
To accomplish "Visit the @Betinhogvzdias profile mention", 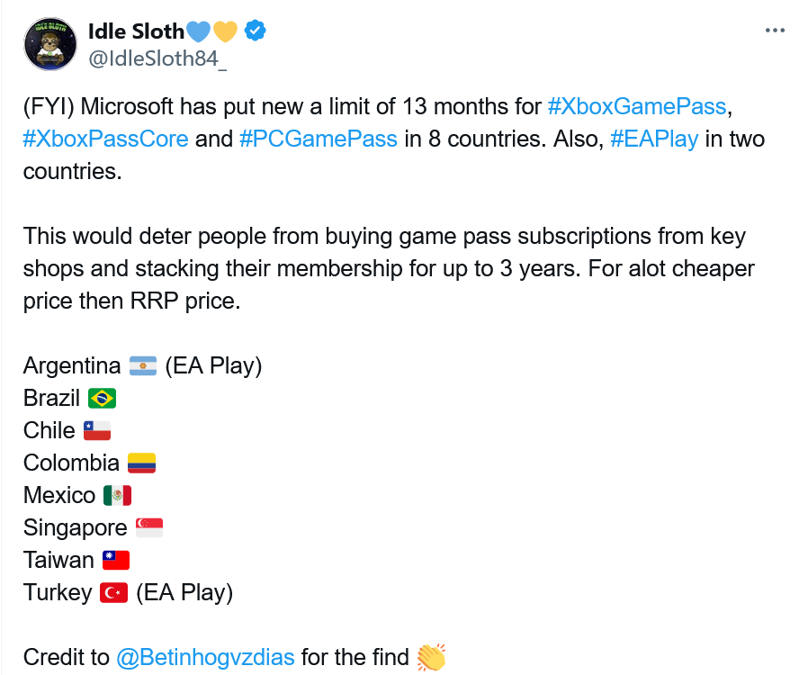I will pyautogui.click(x=206, y=658).
